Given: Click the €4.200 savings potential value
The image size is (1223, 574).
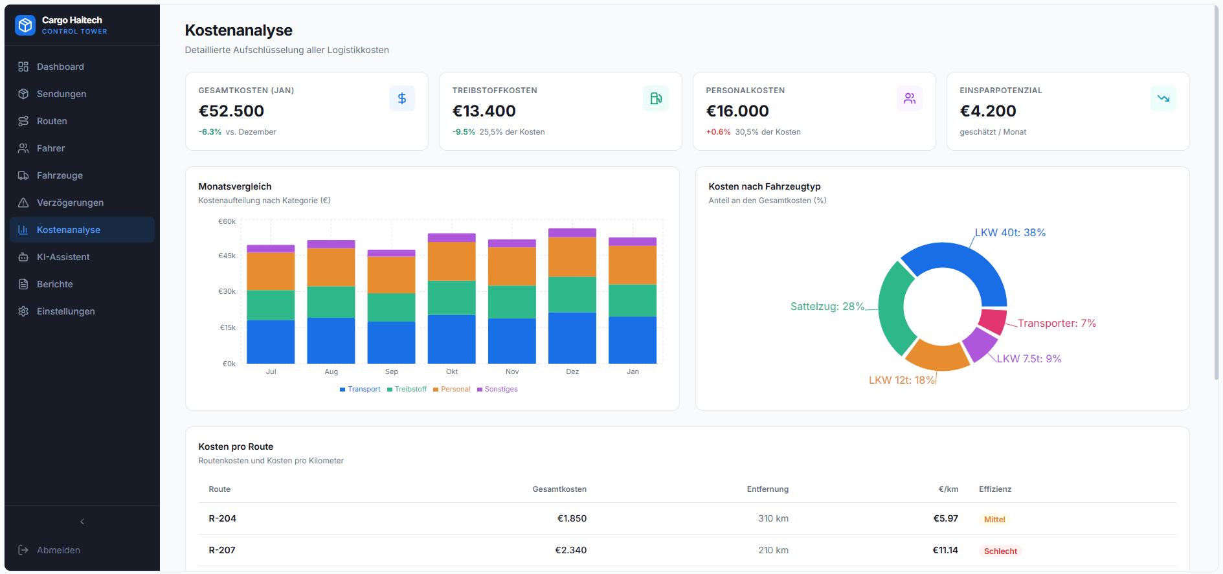Looking at the screenshot, I should (988, 111).
